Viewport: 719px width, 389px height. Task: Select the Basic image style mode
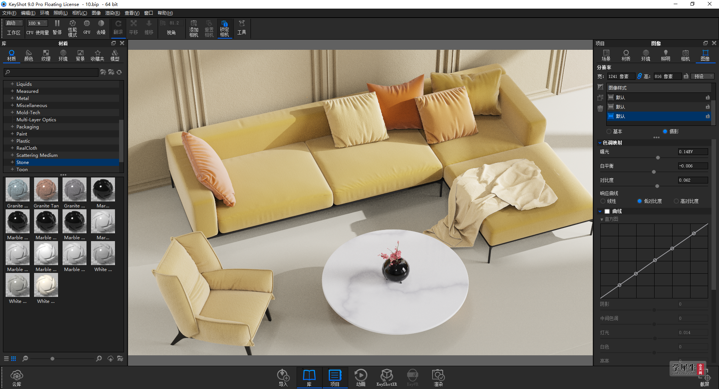609,131
